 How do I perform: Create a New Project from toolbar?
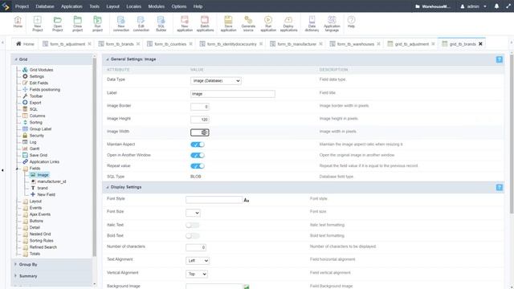tap(38, 24)
